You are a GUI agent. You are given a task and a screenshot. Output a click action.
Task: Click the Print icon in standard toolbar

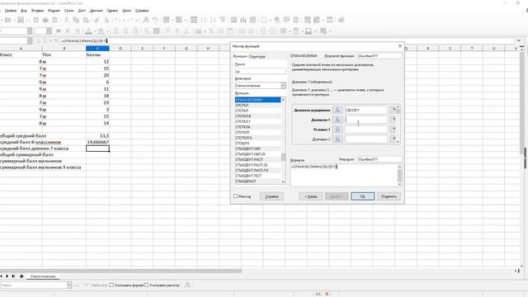tap(45, 20)
